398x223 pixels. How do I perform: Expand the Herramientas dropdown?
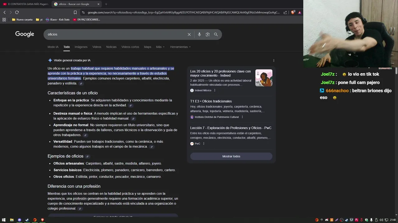point(180,47)
